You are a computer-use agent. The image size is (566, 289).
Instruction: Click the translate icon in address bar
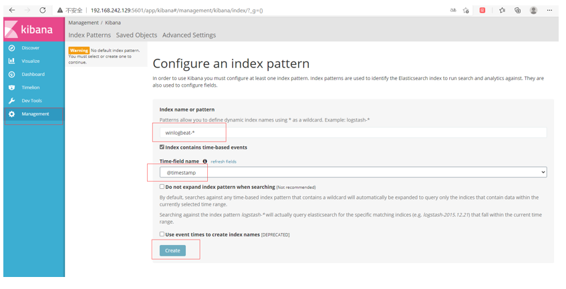point(453,10)
